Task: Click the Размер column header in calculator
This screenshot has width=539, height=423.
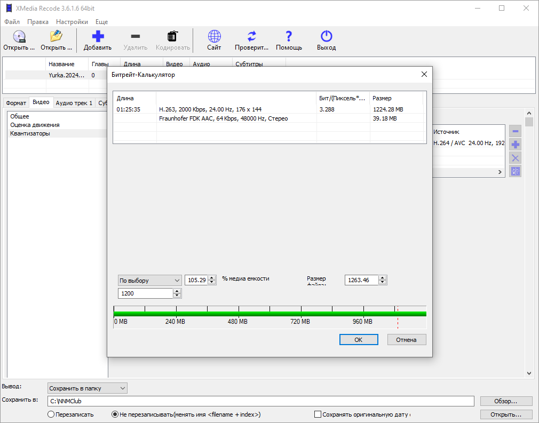Action: (396, 98)
